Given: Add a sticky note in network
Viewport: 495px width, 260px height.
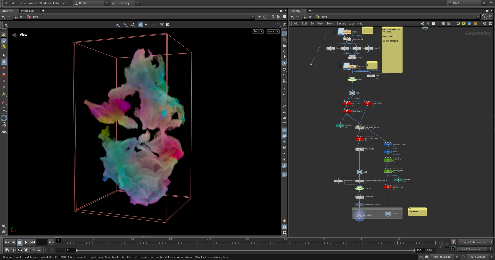Looking at the screenshot, I should (x=464, y=24).
